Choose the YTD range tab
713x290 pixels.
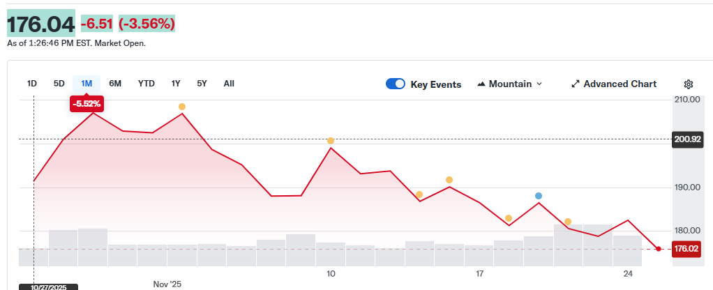coord(147,84)
